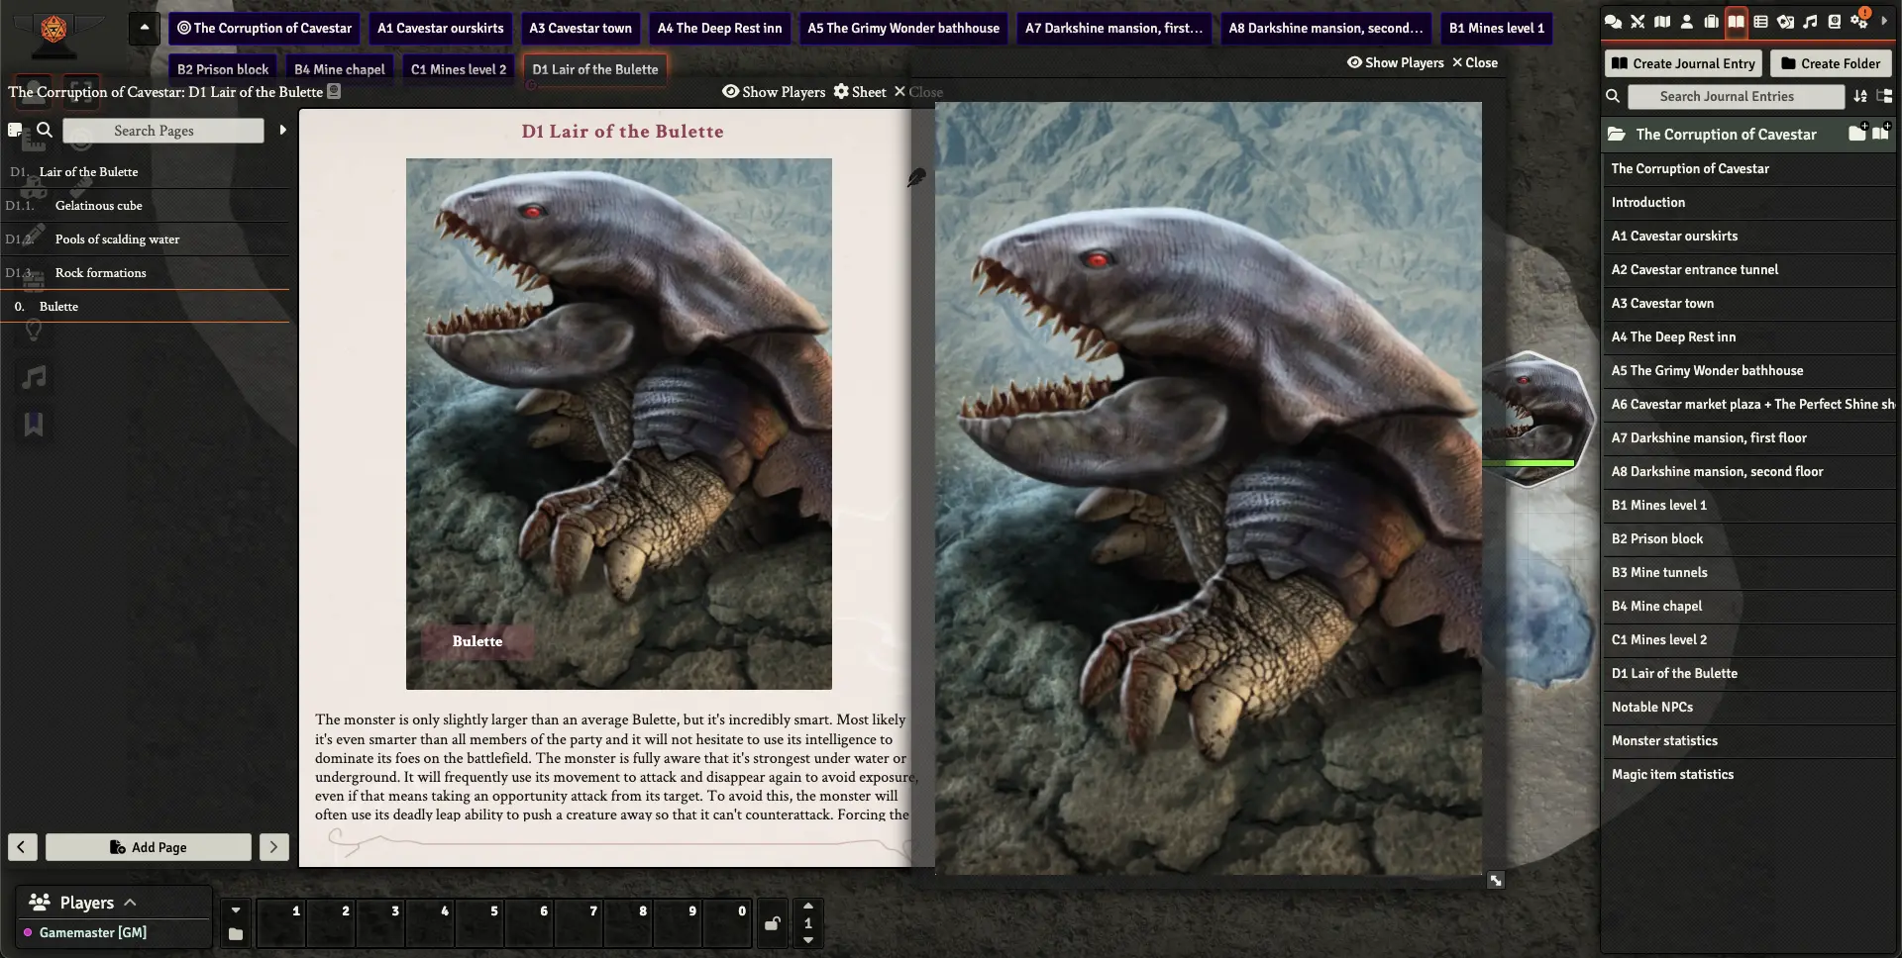Open the Actors sidebar tab
The image size is (1902, 958).
point(1687,22)
